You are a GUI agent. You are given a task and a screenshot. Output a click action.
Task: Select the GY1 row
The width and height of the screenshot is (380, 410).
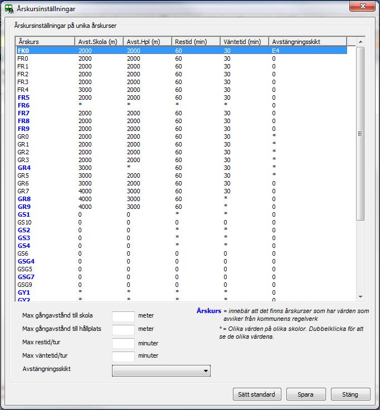(x=182, y=292)
